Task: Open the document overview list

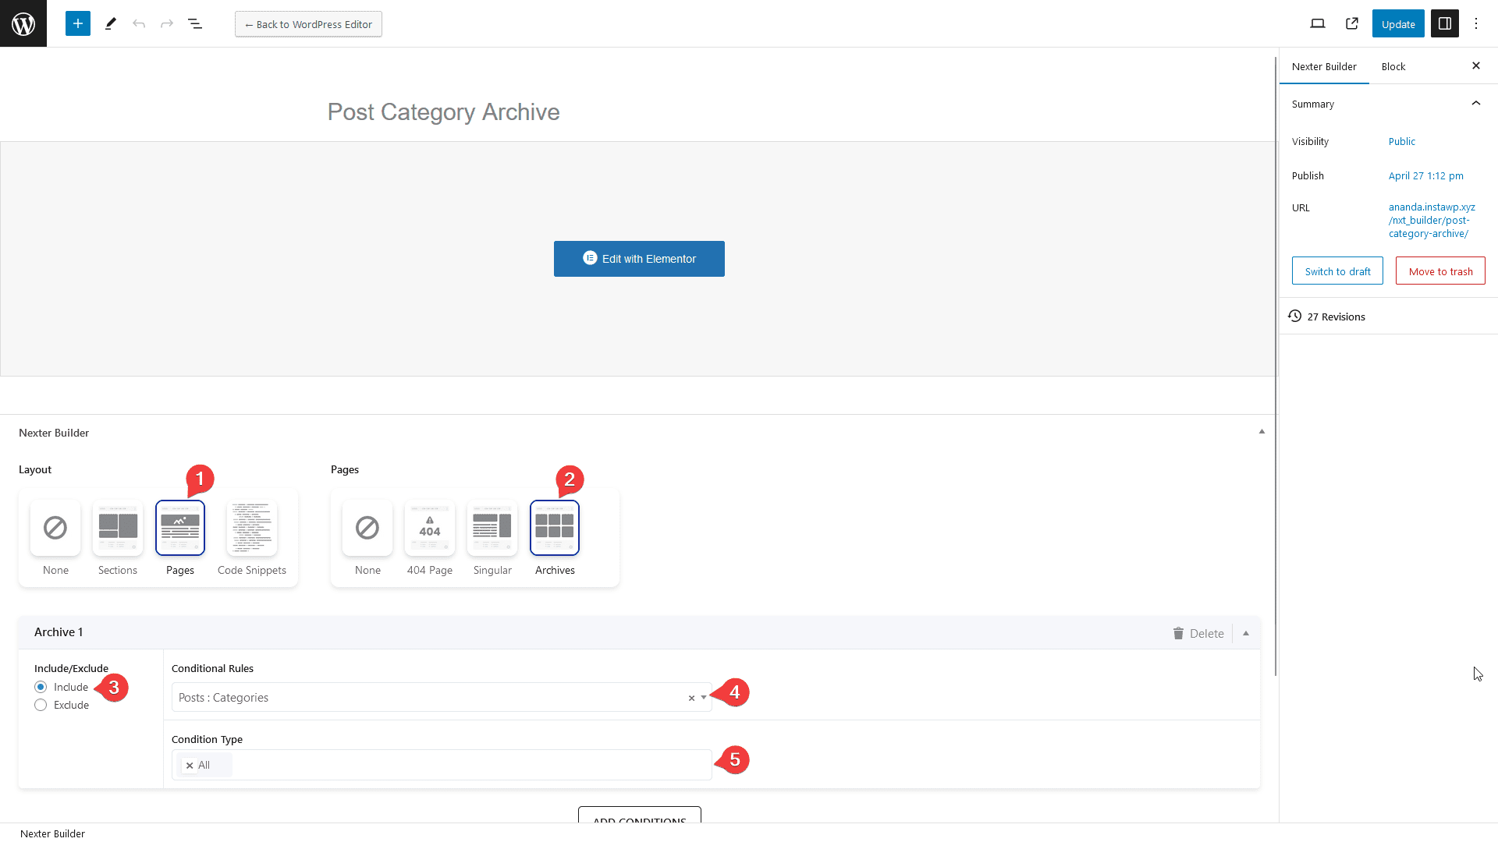Action: [195, 23]
